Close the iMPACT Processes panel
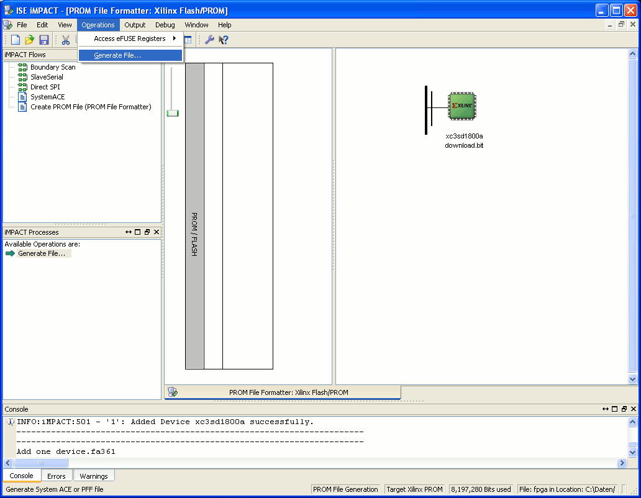This screenshot has width=641, height=498. click(157, 232)
